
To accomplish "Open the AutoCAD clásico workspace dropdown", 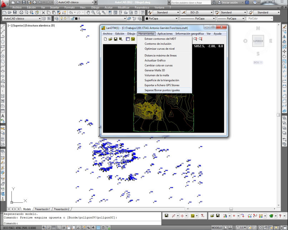I will 21,19.
